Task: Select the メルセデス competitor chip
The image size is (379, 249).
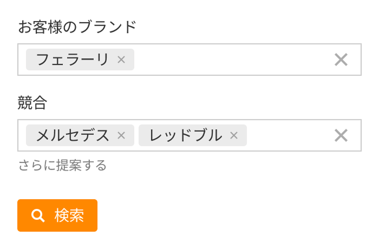Action: pyautogui.click(x=73, y=135)
